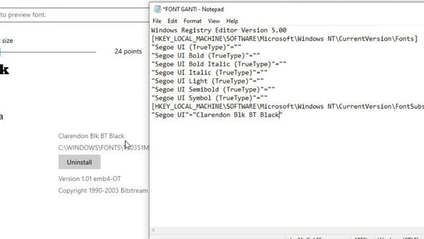Screen dimensions: 424x239
Task: Click the line '"Segoe UI (TrueType)"=""'
Action: pos(196,47)
